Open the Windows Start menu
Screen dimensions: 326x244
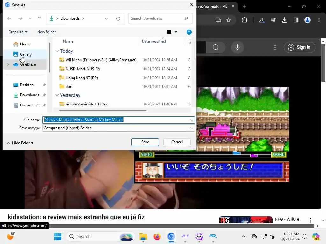pyautogui.click(x=58, y=236)
